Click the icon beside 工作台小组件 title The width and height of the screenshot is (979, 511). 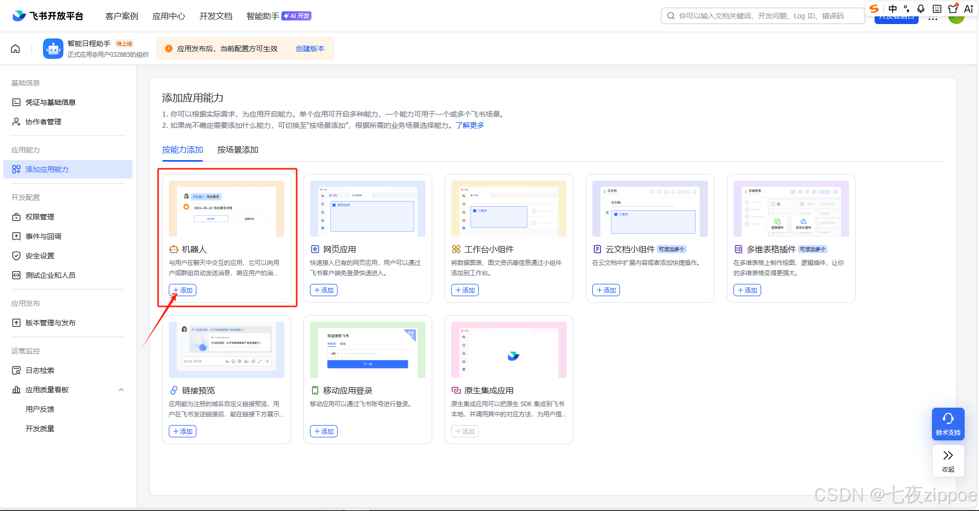pyautogui.click(x=456, y=249)
